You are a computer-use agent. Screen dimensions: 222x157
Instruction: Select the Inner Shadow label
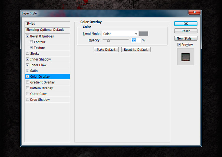(x=40, y=59)
